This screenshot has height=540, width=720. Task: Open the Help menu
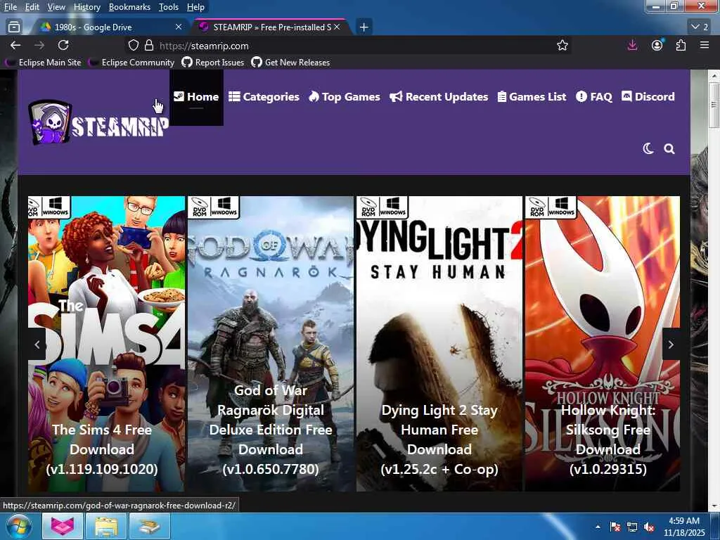(x=195, y=7)
